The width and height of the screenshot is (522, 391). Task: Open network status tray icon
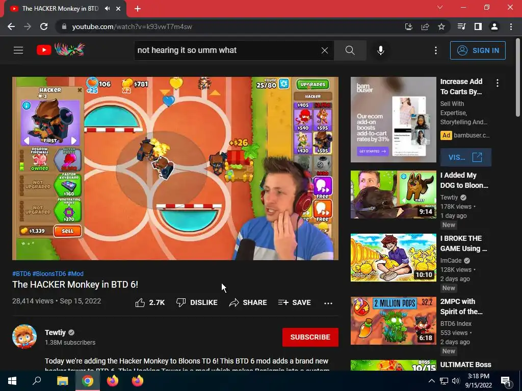[x=444, y=381]
